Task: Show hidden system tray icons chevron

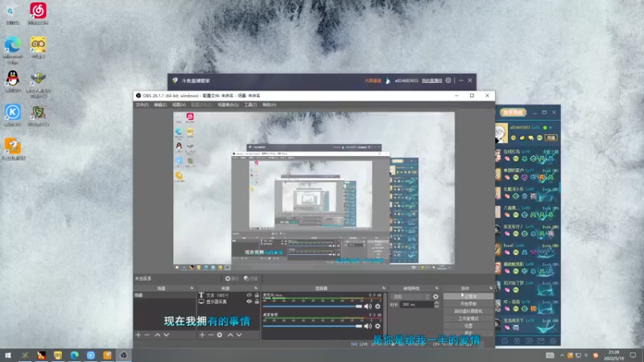Action: click(561, 355)
